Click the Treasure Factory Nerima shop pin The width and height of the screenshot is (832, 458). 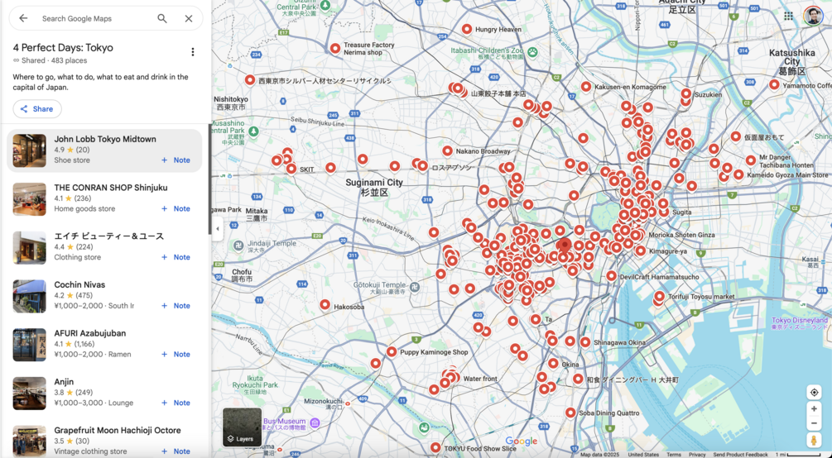tap(334, 48)
